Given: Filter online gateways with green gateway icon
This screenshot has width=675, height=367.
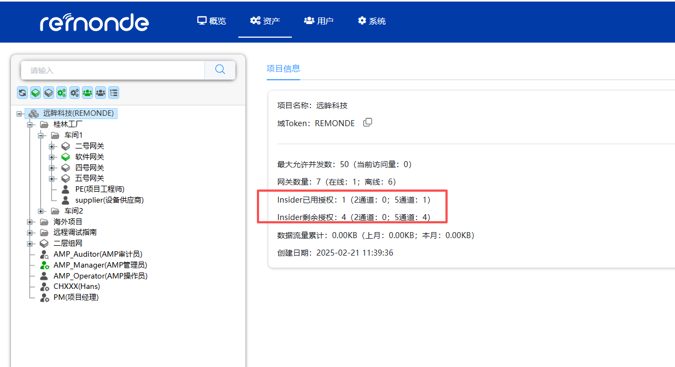Looking at the screenshot, I should pyautogui.click(x=36, y=92).
